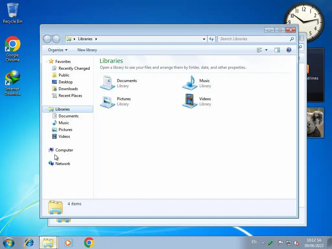Launch Windows Media Player from taskbar
Screen dimensions: 332x249
pyautogui.click(x=68, y=243)
